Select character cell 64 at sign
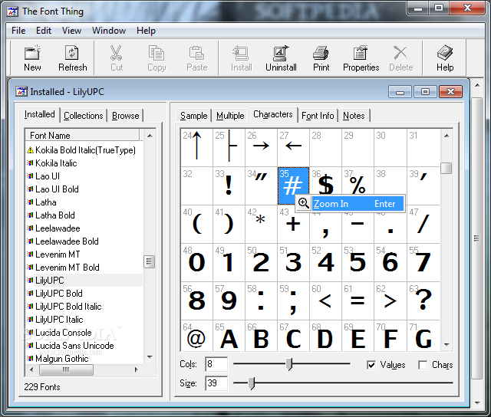The width and height of the screenshot is (491, 417). click(x=196, y=335)
